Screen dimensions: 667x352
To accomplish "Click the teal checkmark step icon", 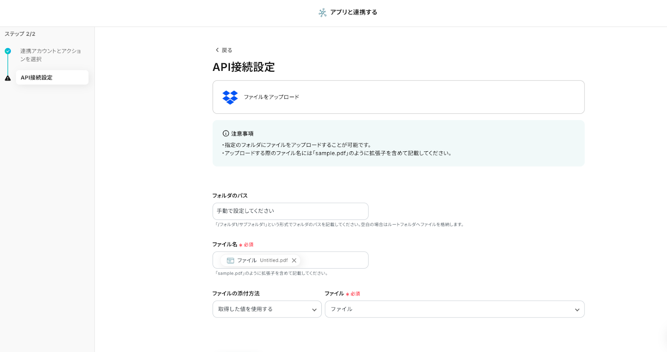I will pyautogui.click(x=8, y=51).
